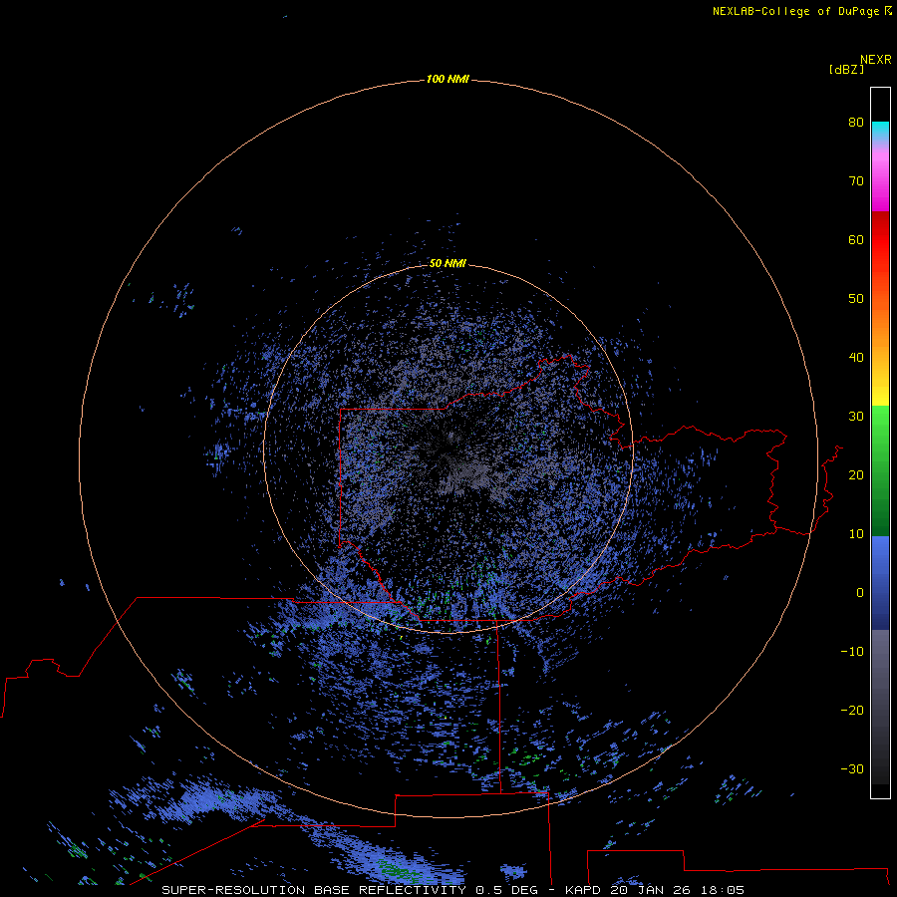Click the cyan segment of the color bar
897x897 pixels.
[x=880, y=131]
